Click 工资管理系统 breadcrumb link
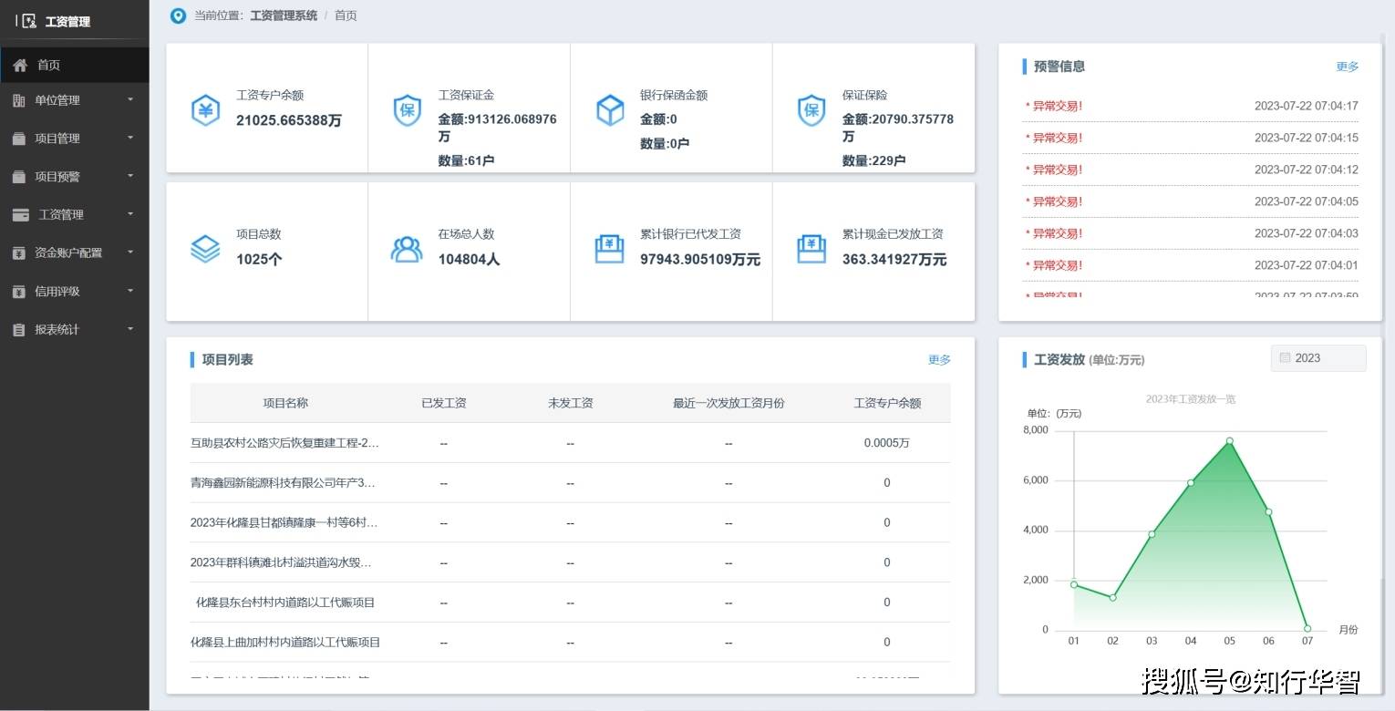The image size is (1395, 711). tap(284, 15)
